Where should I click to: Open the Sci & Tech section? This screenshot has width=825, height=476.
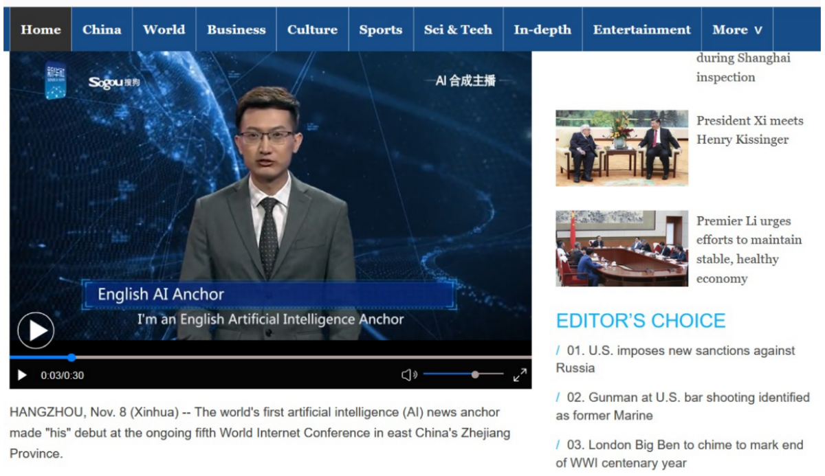click(x=458, y=30)
